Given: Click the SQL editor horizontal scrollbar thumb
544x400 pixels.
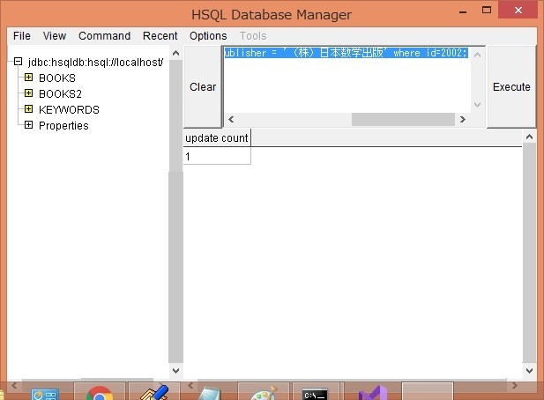Looking at the screenshot, I should click(403, 119).
